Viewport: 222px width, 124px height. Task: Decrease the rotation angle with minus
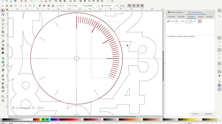(x=181, y=21)
